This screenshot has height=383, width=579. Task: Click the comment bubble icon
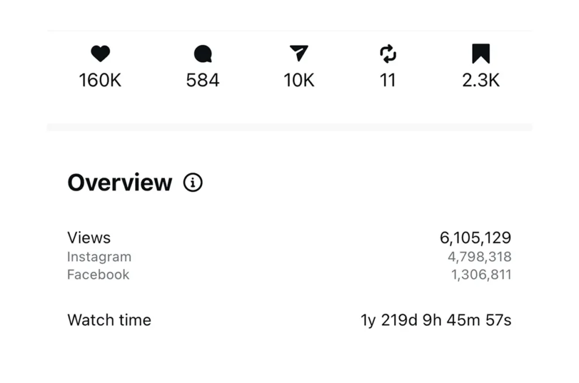coord(202,54)
